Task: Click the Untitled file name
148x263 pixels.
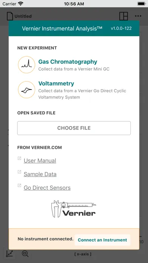Action: coord(23,16)
